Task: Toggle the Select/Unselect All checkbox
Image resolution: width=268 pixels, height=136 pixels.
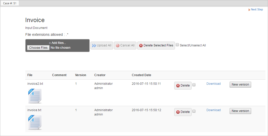Action: pyautogui.click(x=177, y=45)
